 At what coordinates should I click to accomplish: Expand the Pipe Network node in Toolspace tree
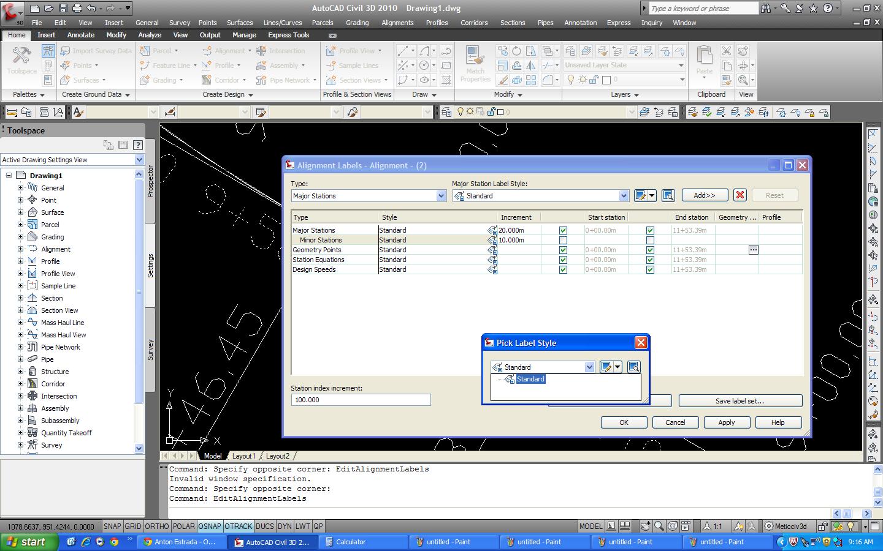click(x=20, y=347)
